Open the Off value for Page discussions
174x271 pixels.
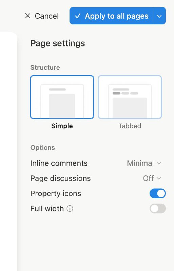tap(148, 178)
